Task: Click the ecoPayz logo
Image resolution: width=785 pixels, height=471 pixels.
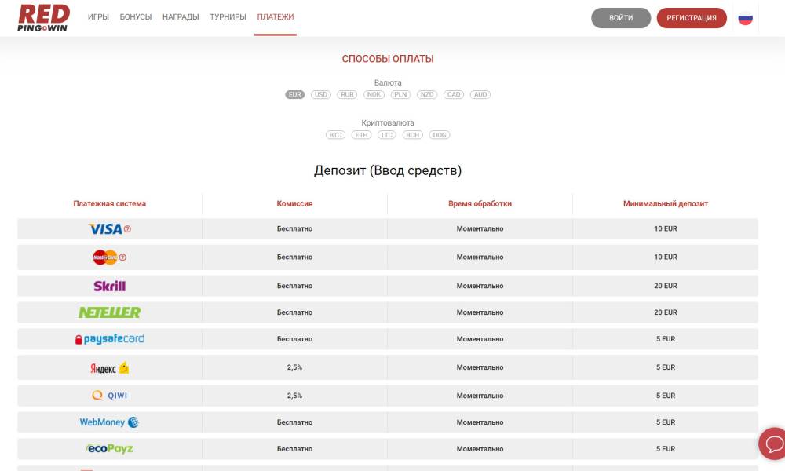Action: point(110,448)
